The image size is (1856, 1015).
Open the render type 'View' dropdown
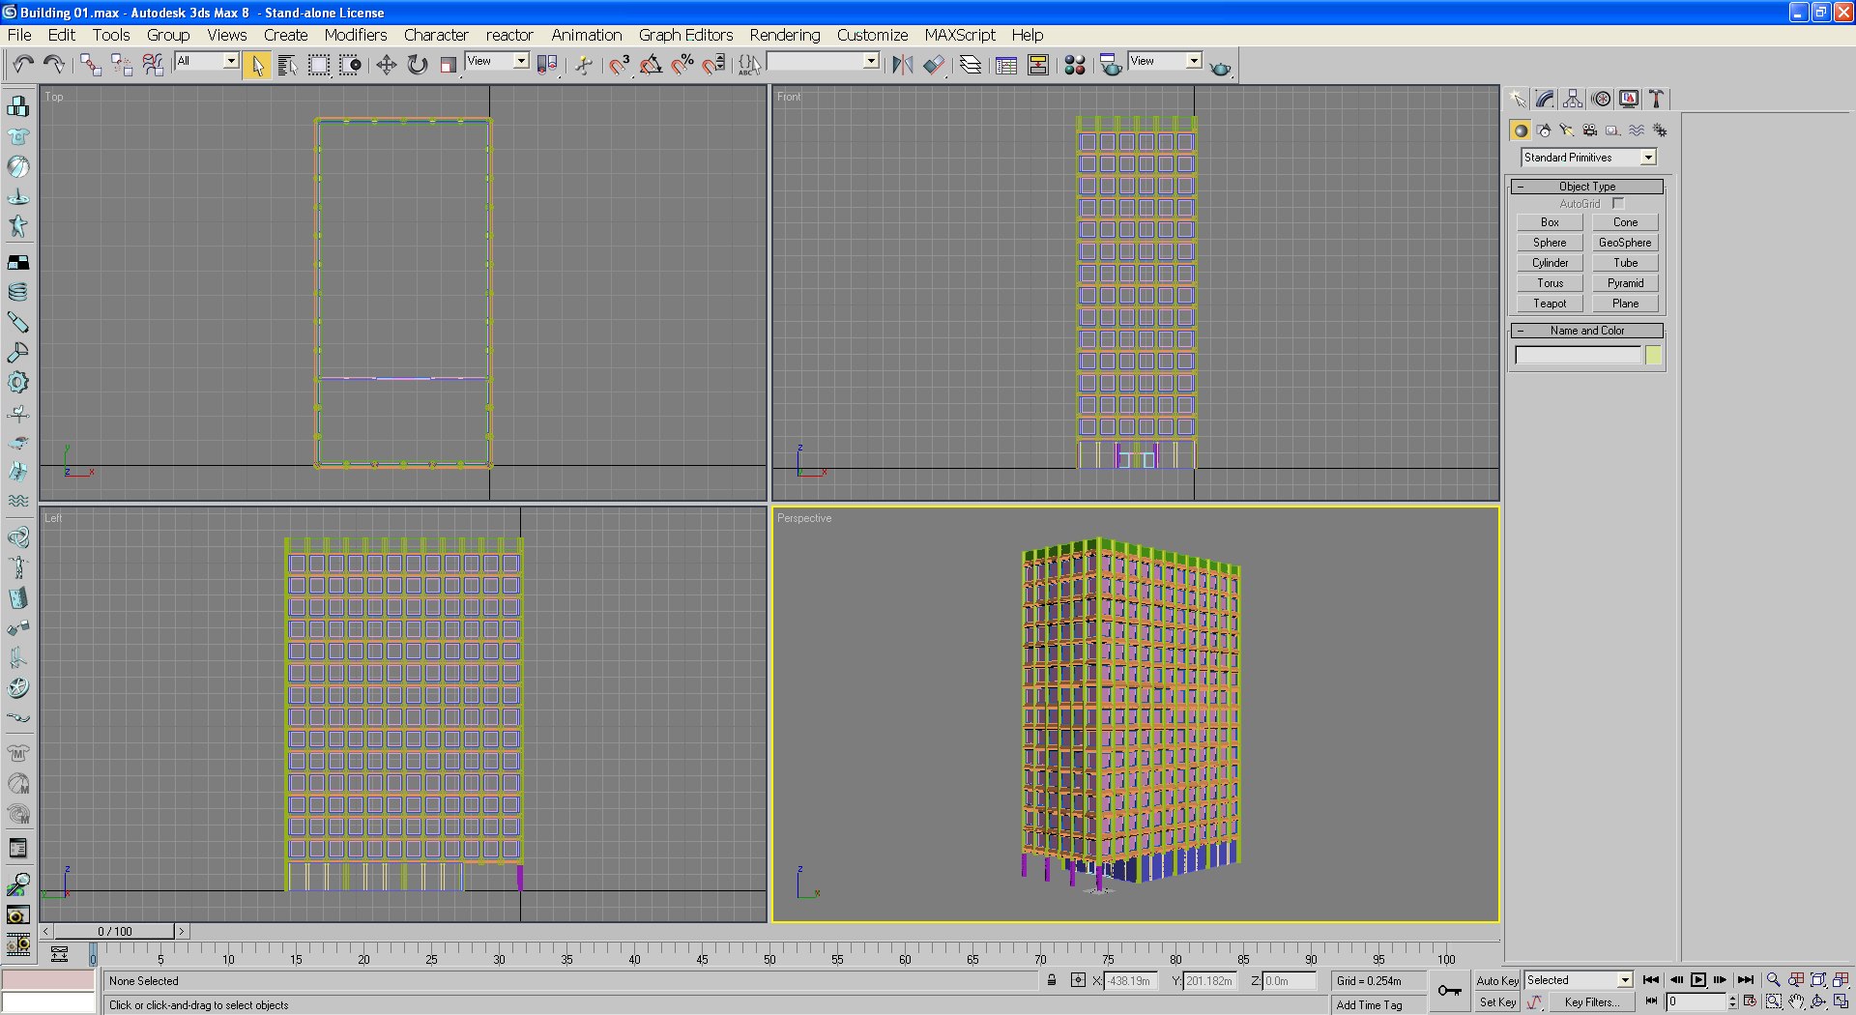point(1194,61)
